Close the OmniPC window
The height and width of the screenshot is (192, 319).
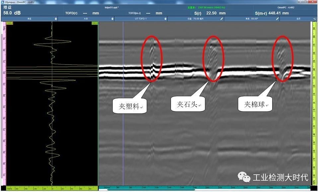point(312,1)
